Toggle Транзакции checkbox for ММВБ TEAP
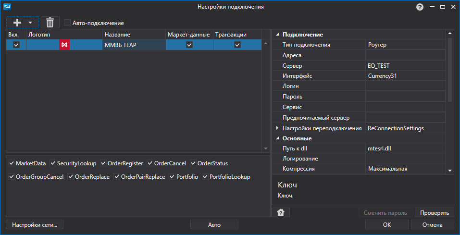The width and height of the screenshot is (460, 235). pos(237,45)
